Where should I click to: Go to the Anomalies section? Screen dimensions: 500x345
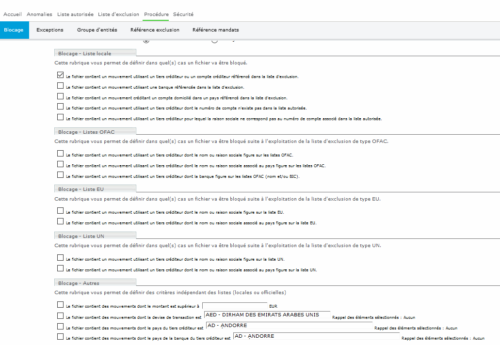point(39,15)
